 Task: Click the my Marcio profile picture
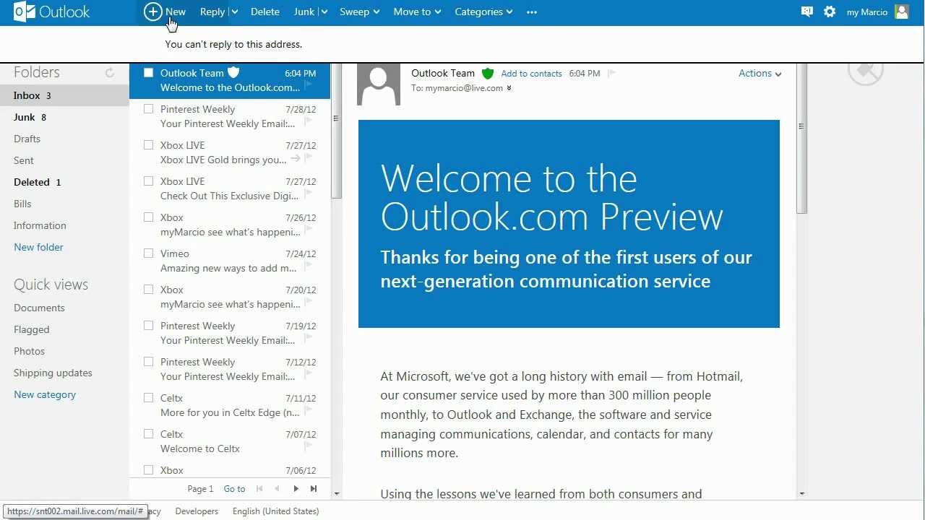(901, 12)
